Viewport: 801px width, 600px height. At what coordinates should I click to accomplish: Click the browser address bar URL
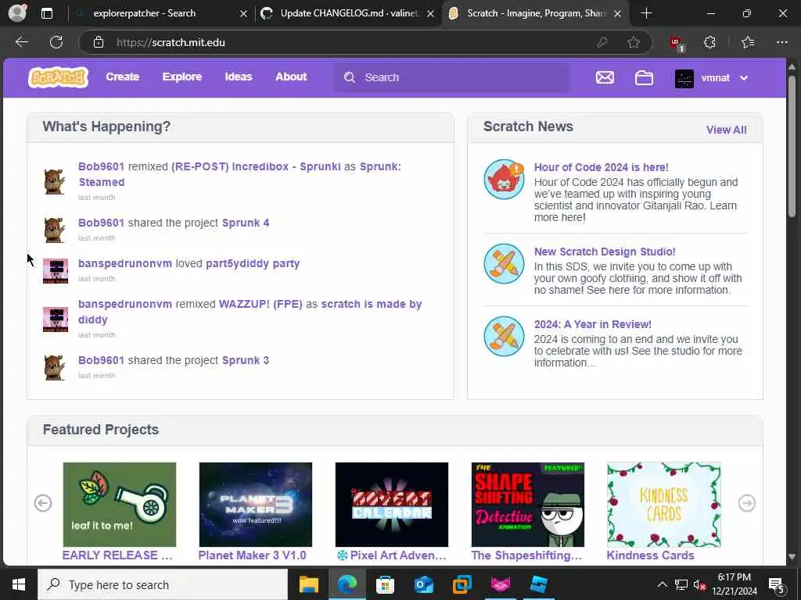point(171,42)
